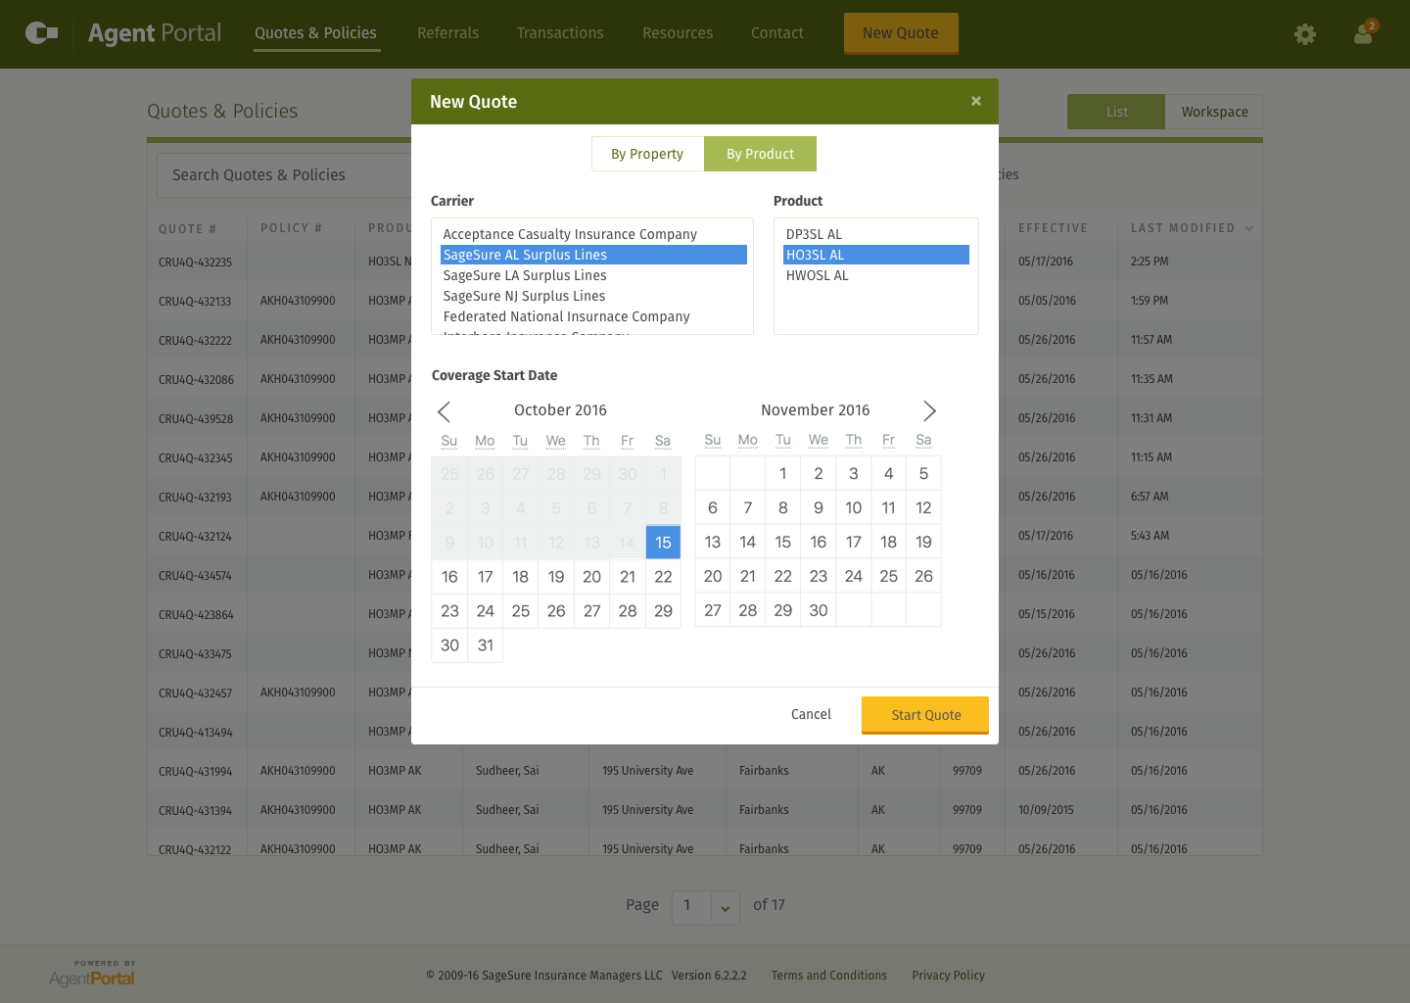Pick November 10 in the calendar

coord(854,507)
